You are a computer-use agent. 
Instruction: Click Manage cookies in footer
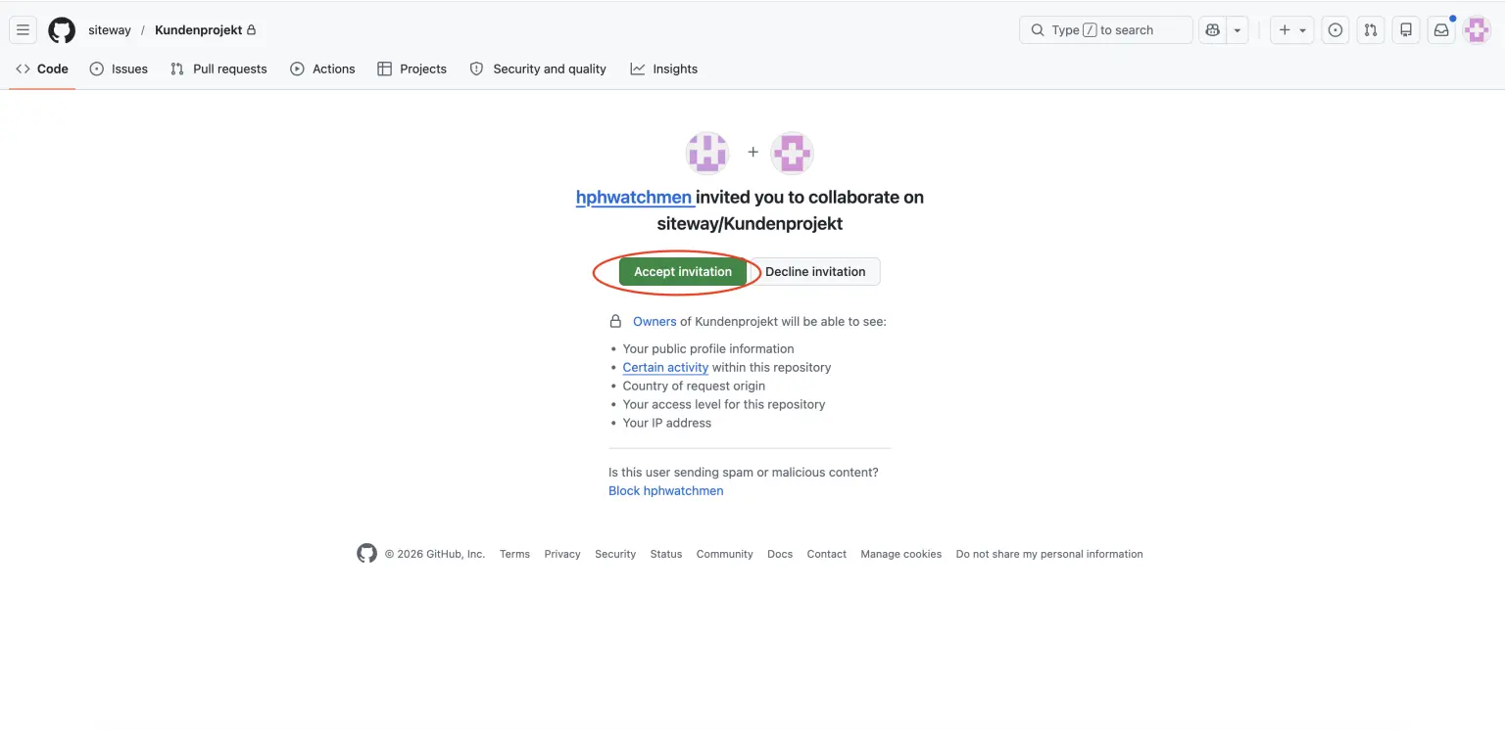click(x=901, y=554)
